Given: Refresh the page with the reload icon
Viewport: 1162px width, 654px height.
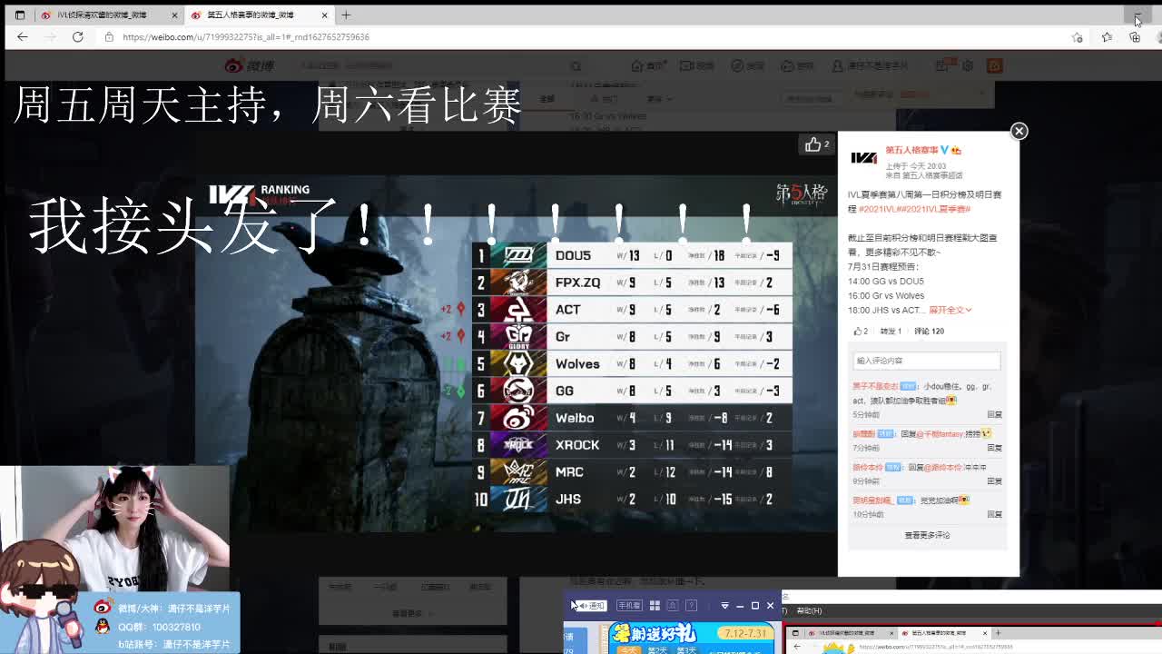Looking at the screenshot, I should (x=77, y=38).
